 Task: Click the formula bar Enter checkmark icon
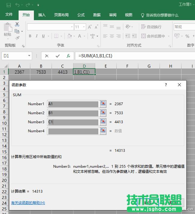click(x=58, y=56)
